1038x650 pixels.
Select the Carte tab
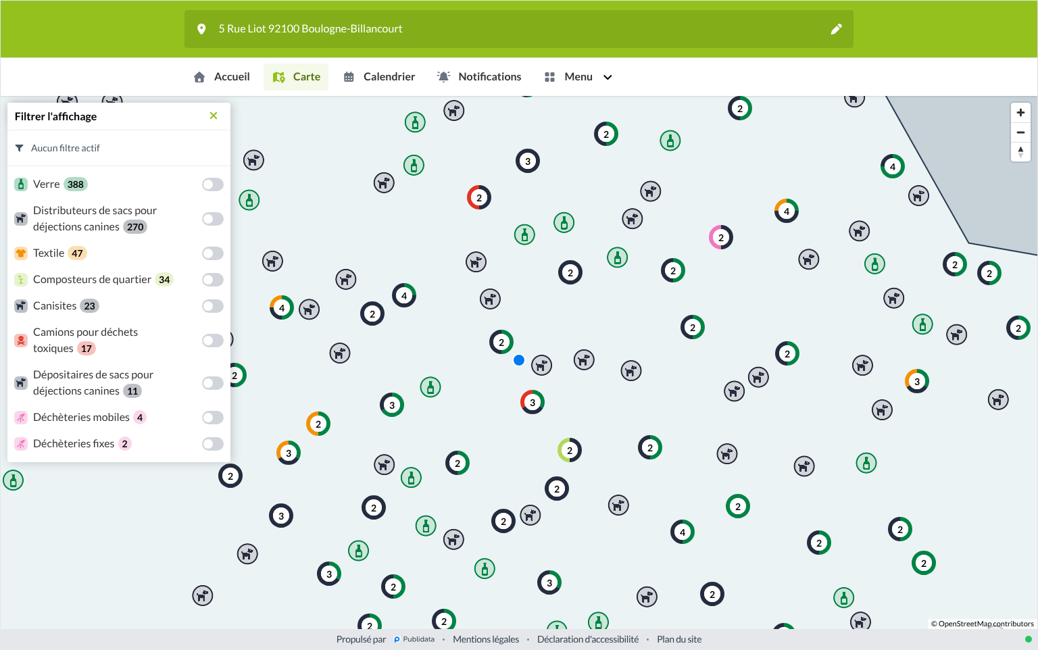pyautogui.click(x=296, y=77)
